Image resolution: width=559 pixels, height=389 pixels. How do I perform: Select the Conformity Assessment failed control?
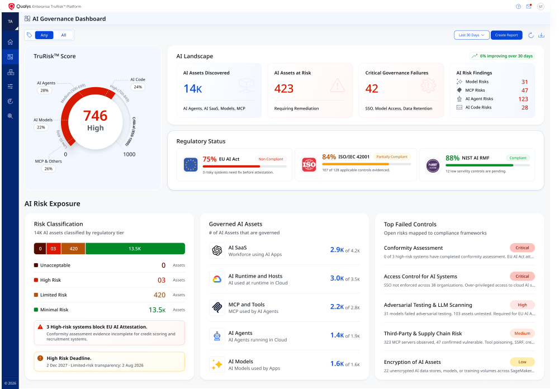coord(459,252)
